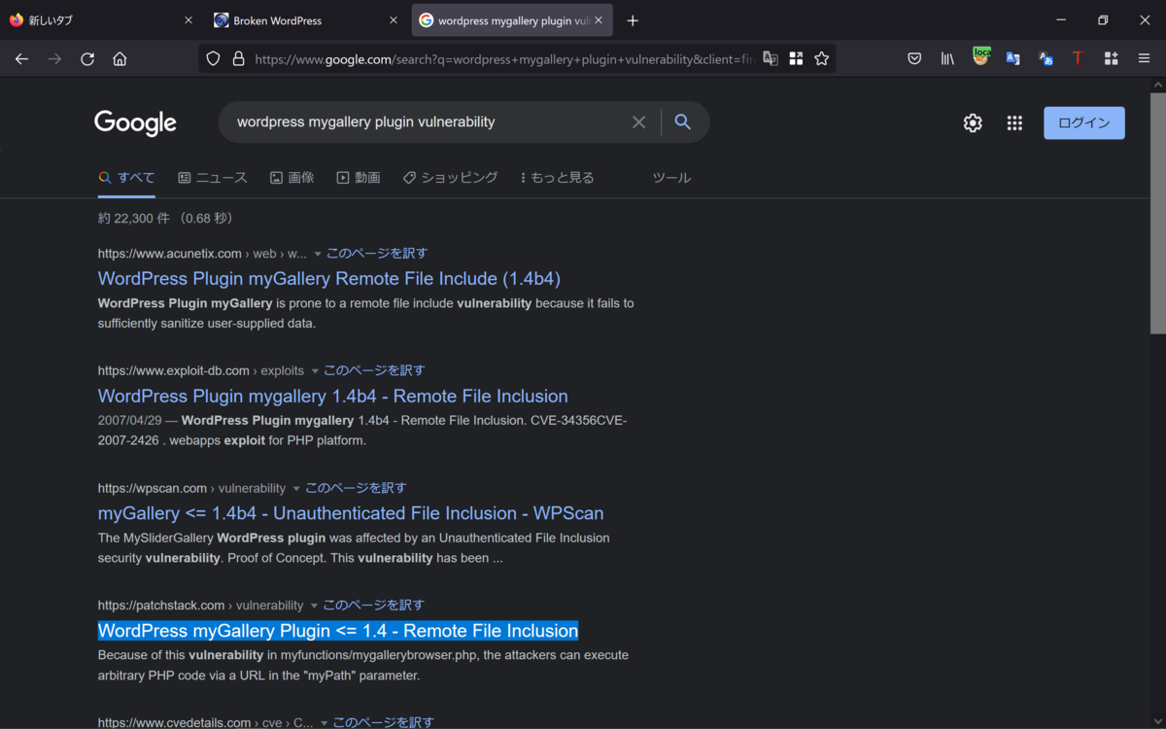Go to the Google logo homepage

(135, 122)
